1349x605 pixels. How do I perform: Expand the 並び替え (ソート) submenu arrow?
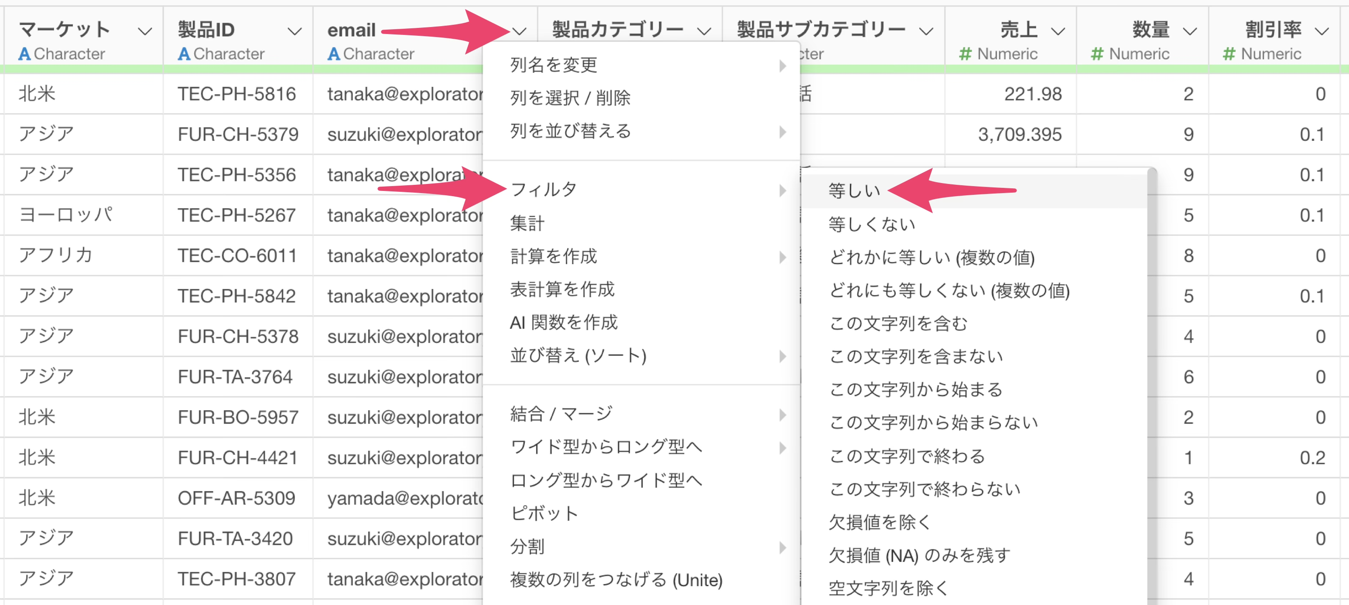click(x=782, y=356)
